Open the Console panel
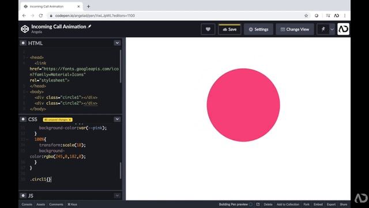 [27, 205]
